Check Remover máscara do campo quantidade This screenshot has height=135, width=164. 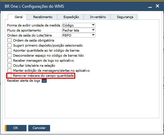click(x=9, y=76)
